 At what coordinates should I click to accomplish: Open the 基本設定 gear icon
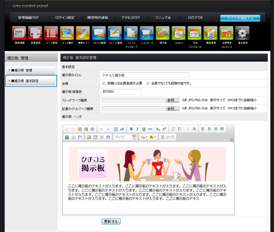tap(242, 33)
